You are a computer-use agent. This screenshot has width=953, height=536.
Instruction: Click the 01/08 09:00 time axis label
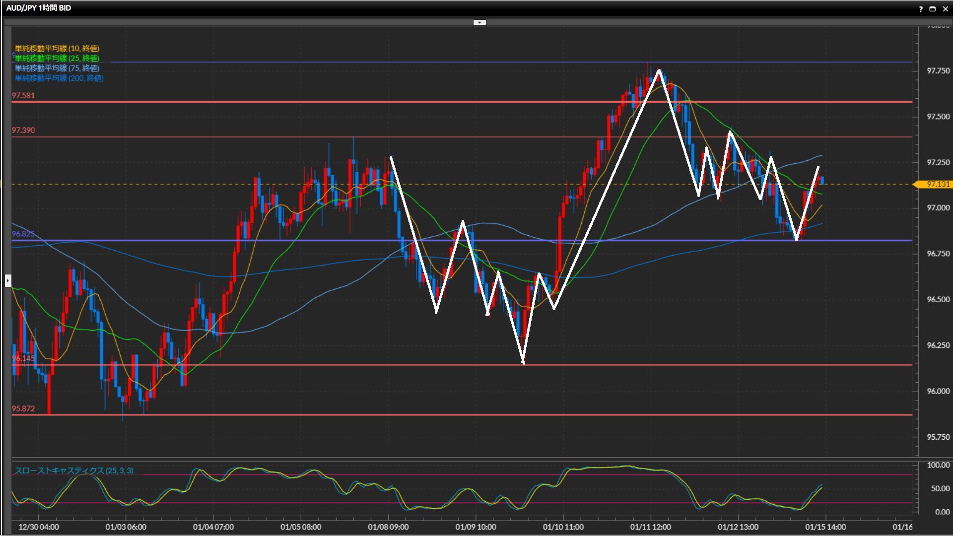[388, 527]
